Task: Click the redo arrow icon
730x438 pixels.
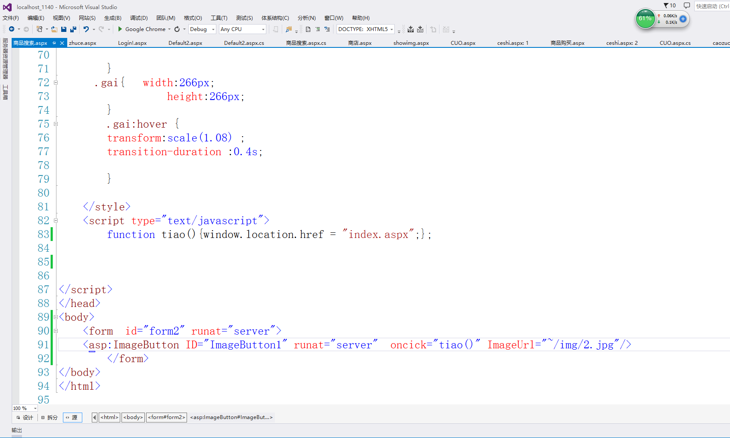Action: [101, 29]
